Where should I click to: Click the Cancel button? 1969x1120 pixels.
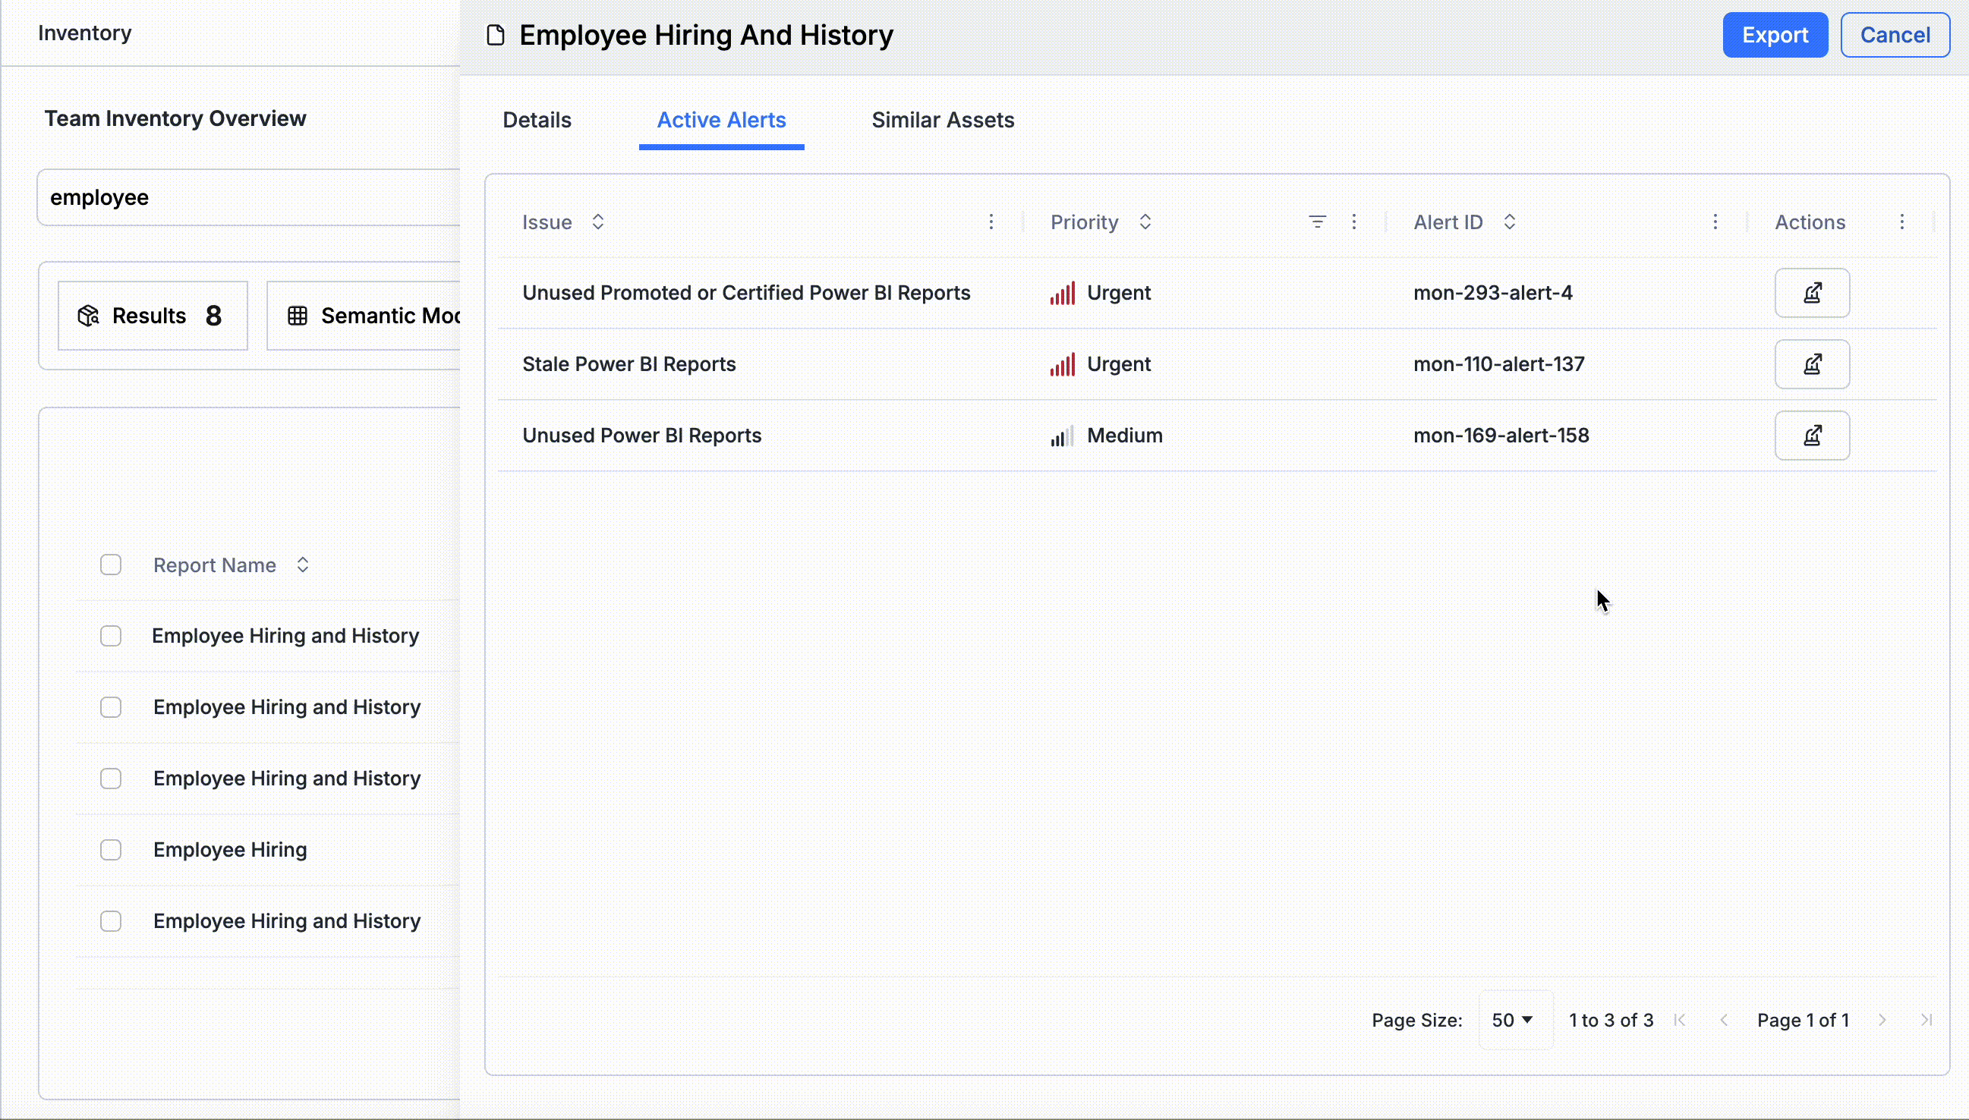pyautogui.click(x=1895, y=36)
